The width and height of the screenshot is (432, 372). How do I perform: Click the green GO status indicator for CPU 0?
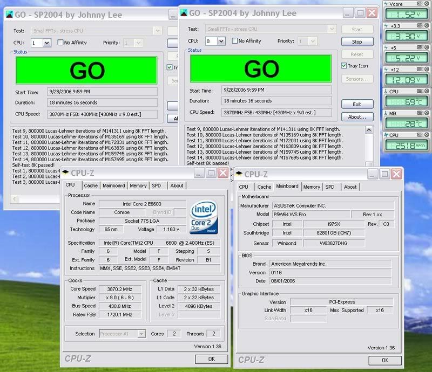pos(261,68)
